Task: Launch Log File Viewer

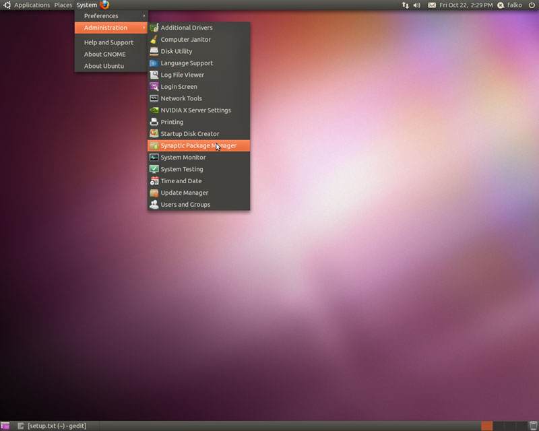Action: (x=199, y=75)
